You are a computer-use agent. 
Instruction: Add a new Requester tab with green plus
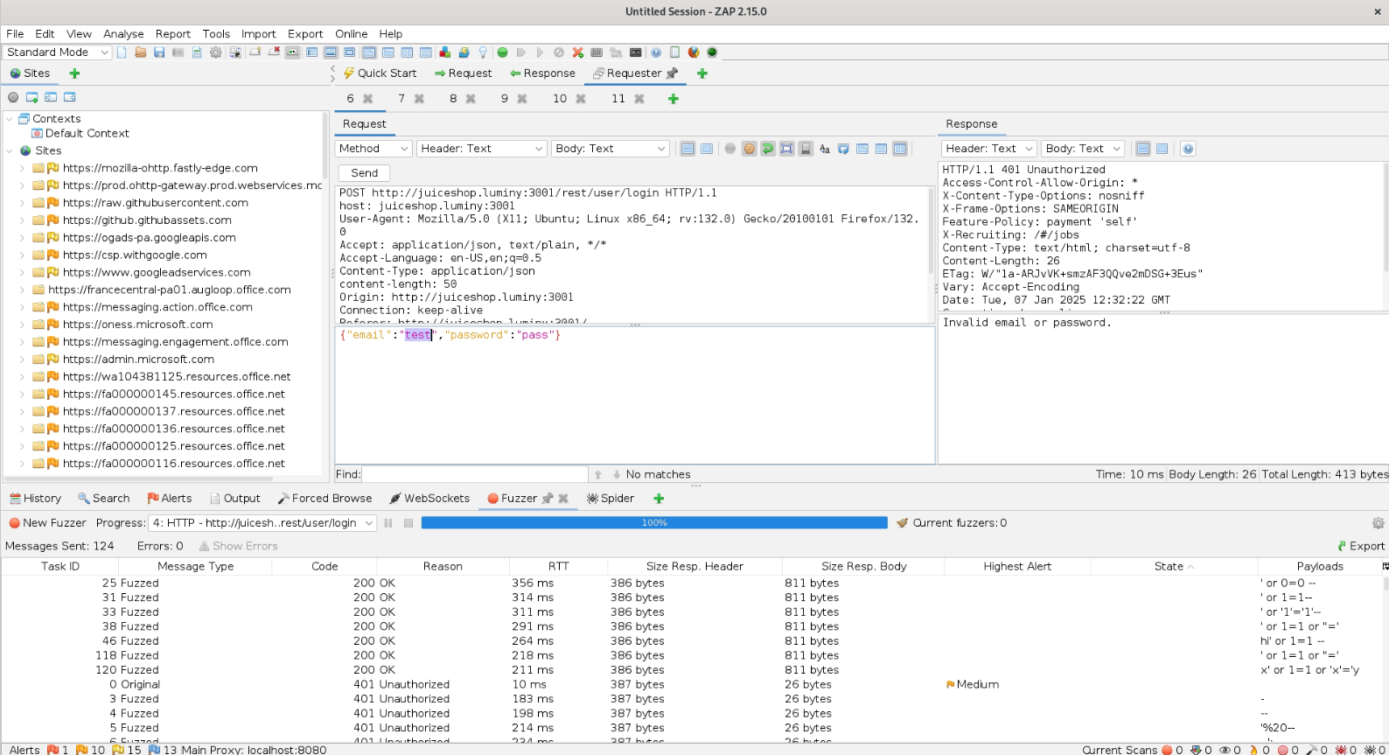click(x=674, y=99)
